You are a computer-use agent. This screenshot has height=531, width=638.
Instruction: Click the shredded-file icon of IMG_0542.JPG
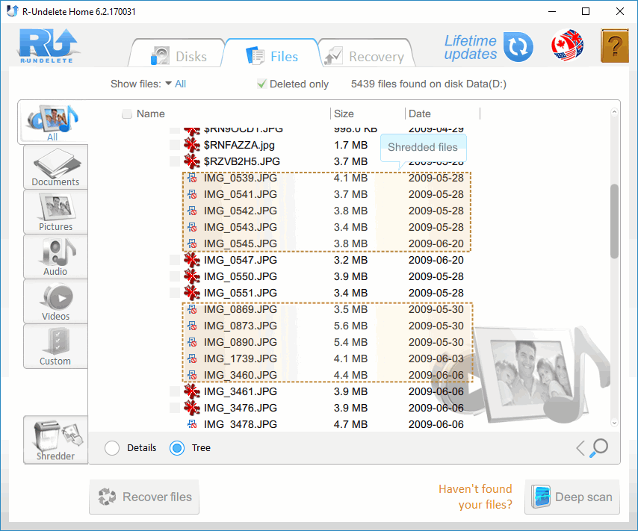(192, 211)
